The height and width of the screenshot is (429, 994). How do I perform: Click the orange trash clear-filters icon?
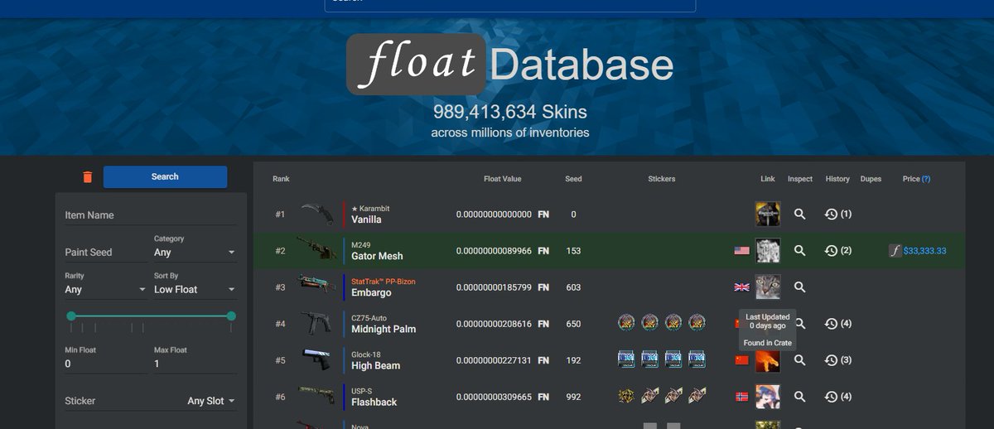[x=87, y=176]
